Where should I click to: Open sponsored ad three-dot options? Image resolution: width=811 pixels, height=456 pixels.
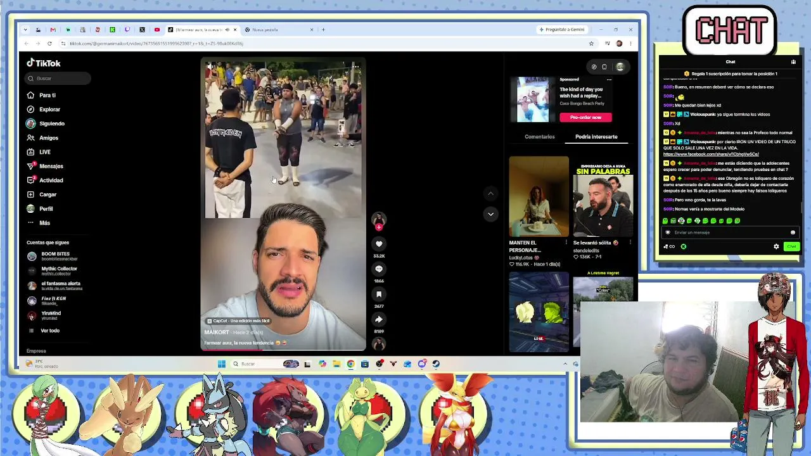tap(609, 80)
